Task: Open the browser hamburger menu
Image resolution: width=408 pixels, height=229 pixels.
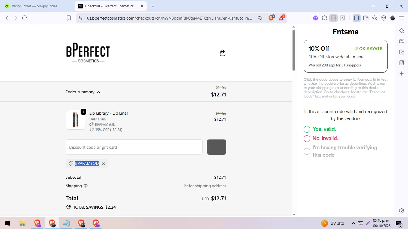Action: pos(401,18)
